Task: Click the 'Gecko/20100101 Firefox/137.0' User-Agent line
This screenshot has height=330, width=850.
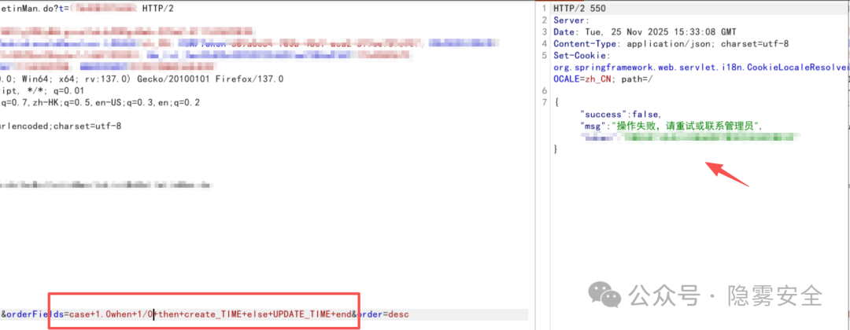Action: (142, 79)
